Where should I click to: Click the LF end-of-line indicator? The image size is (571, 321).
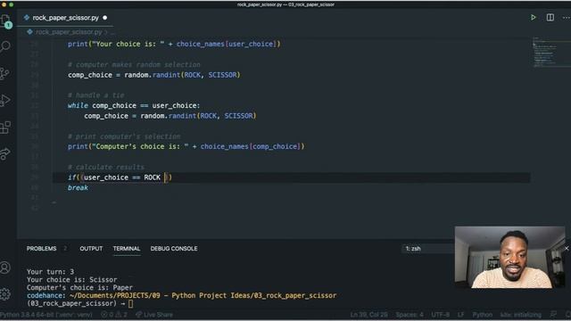coord(460,315)
